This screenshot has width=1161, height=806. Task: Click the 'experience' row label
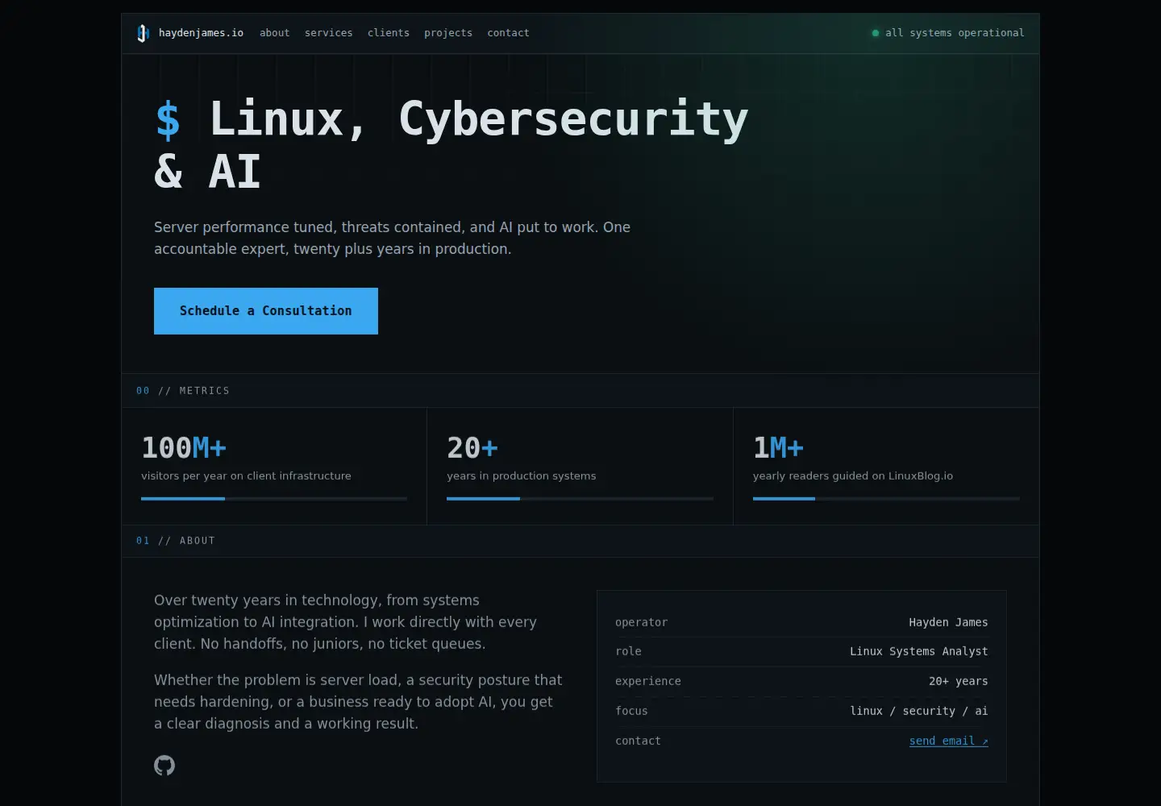(648, 681)
